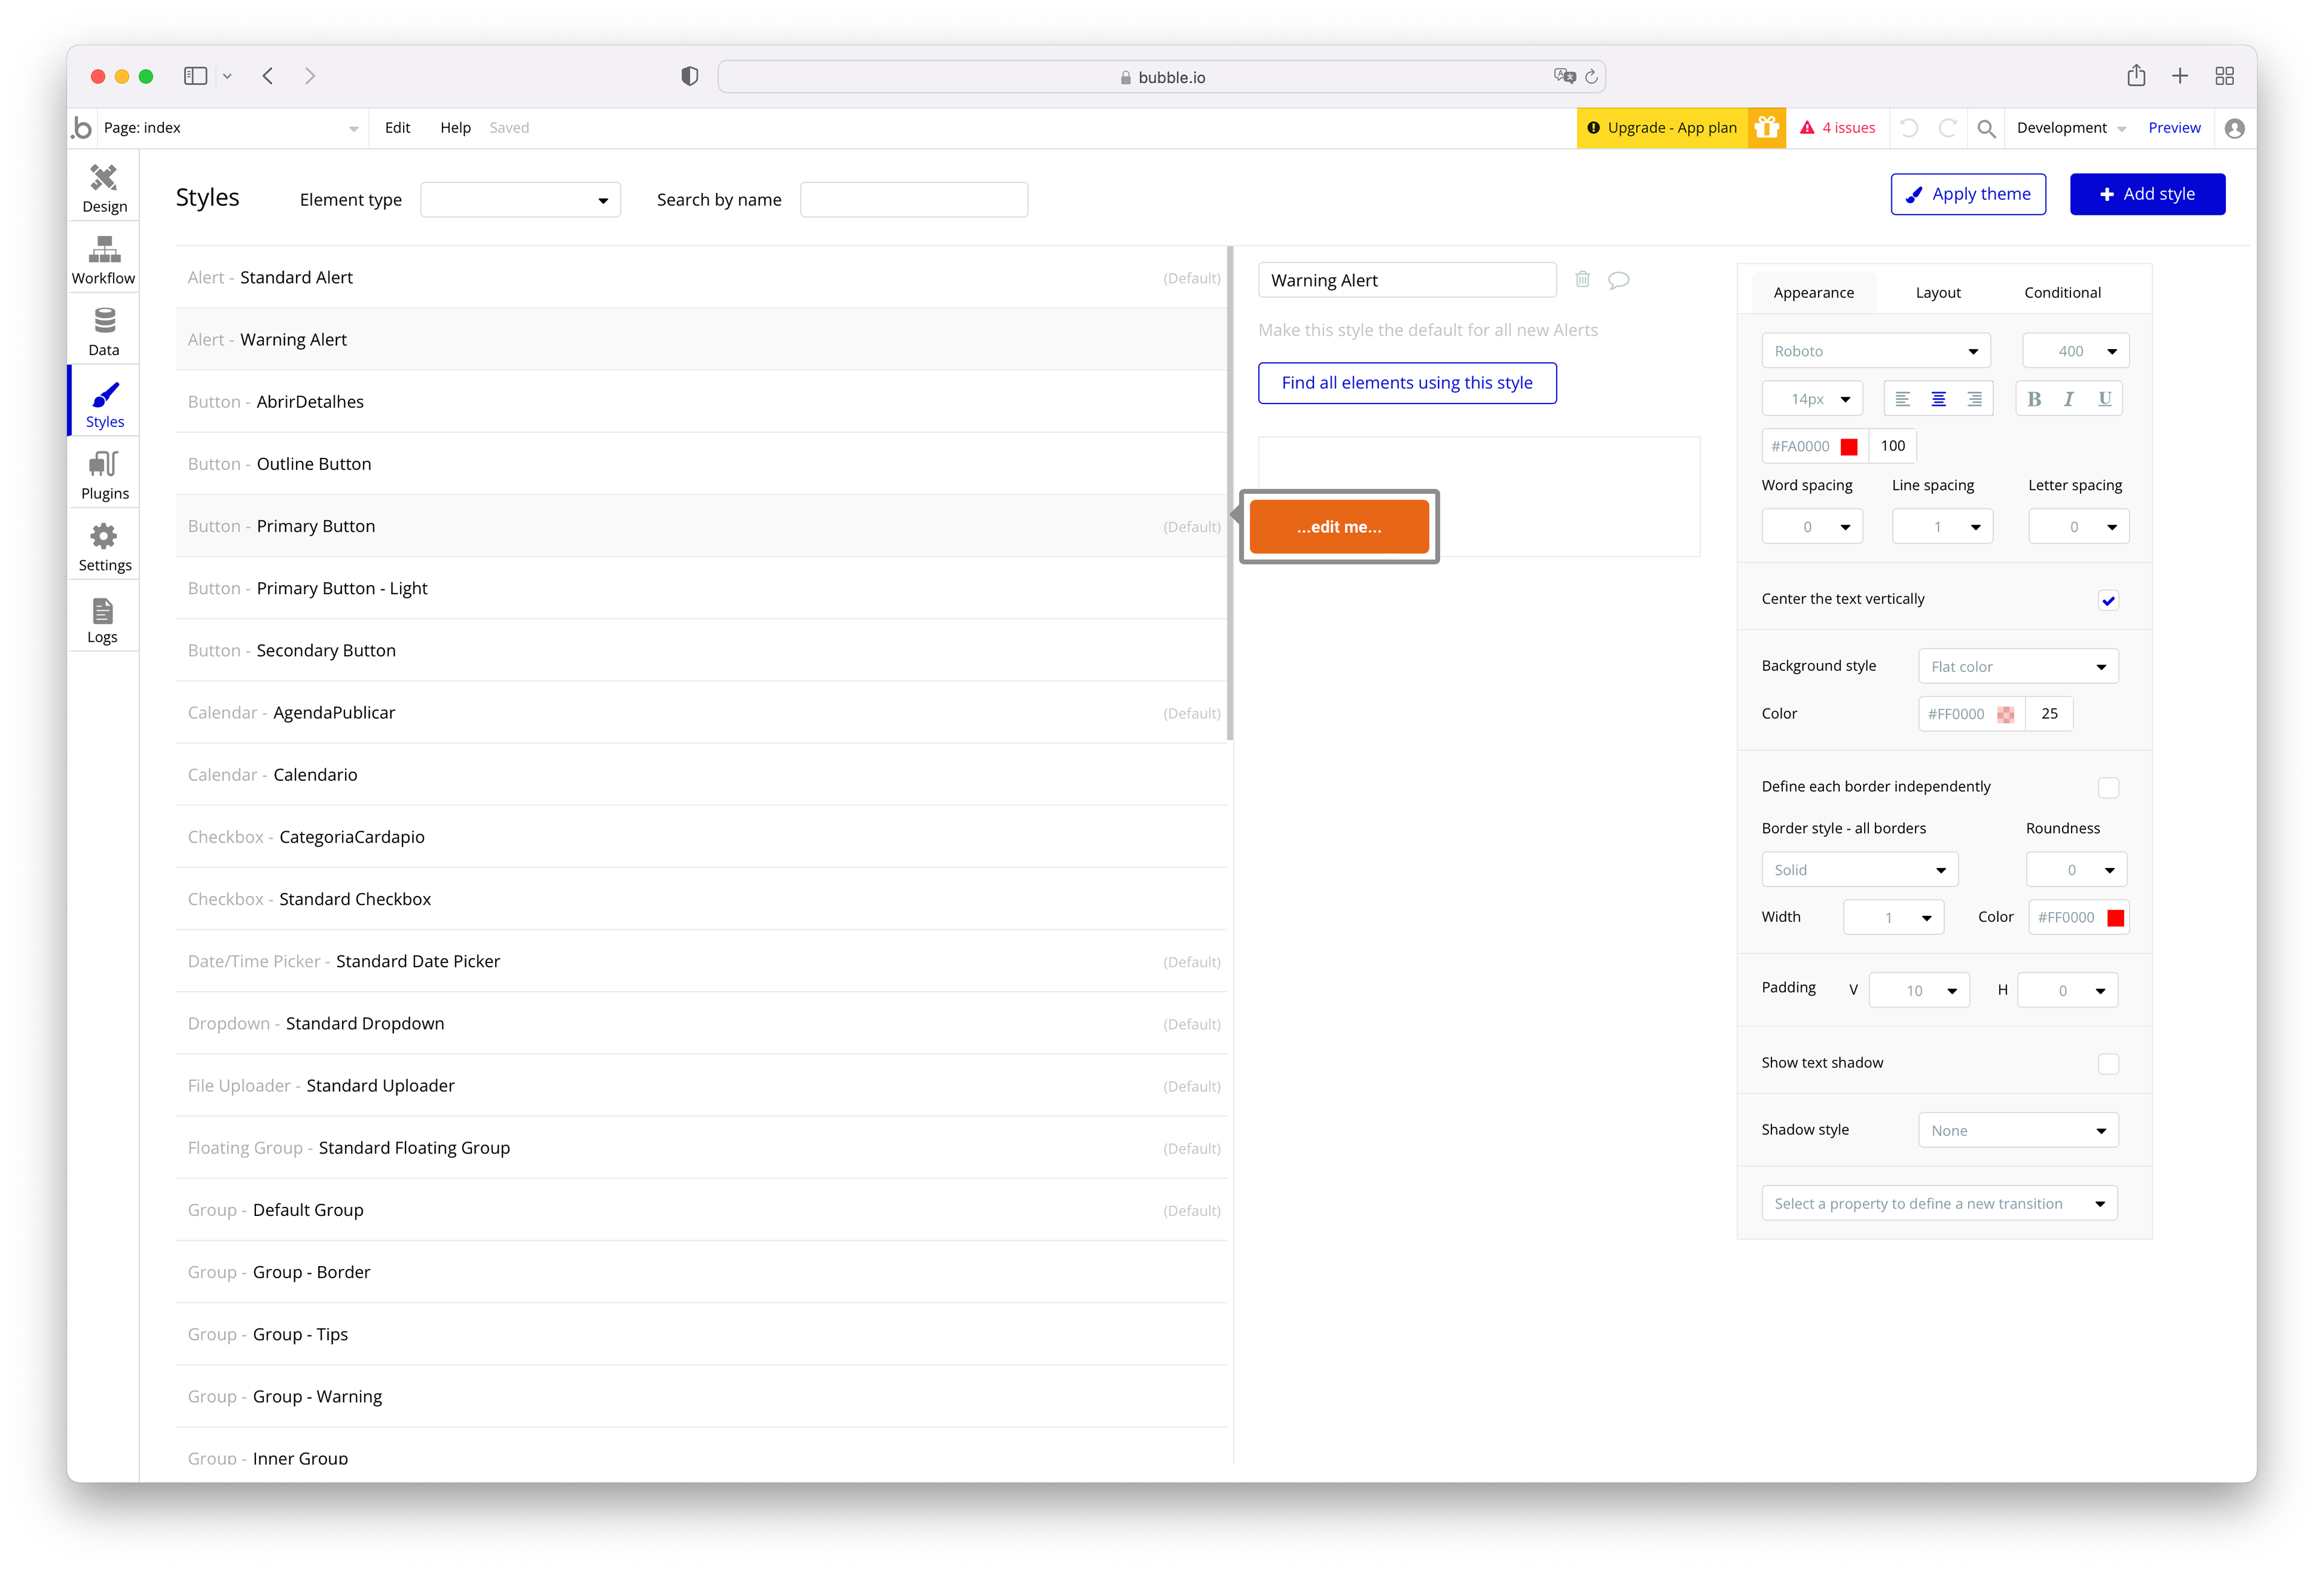The width and height of the screenshot is (2324, 1571).
Task: Open the Logs tab in the sidebar
Action: point(104,619)
